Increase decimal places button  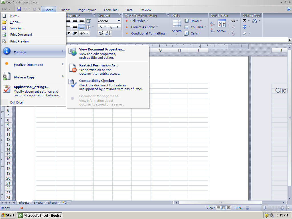(101, 33)
